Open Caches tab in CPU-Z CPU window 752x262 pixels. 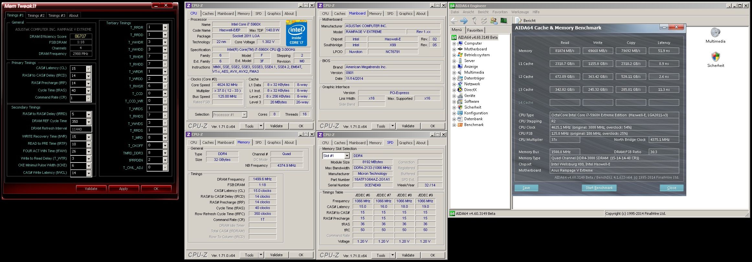point(208,14)
